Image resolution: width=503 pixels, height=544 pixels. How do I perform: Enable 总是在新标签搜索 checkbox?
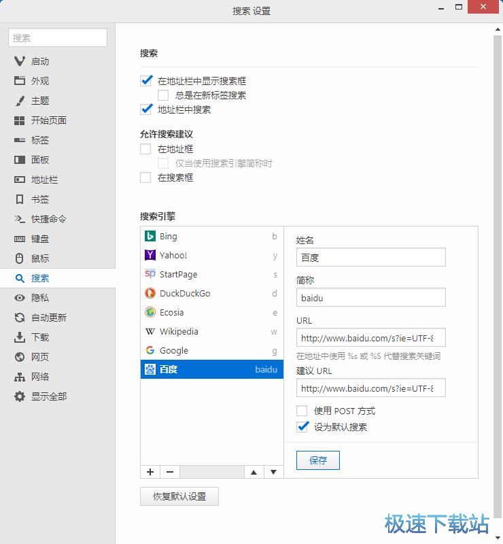pos(163,95)
